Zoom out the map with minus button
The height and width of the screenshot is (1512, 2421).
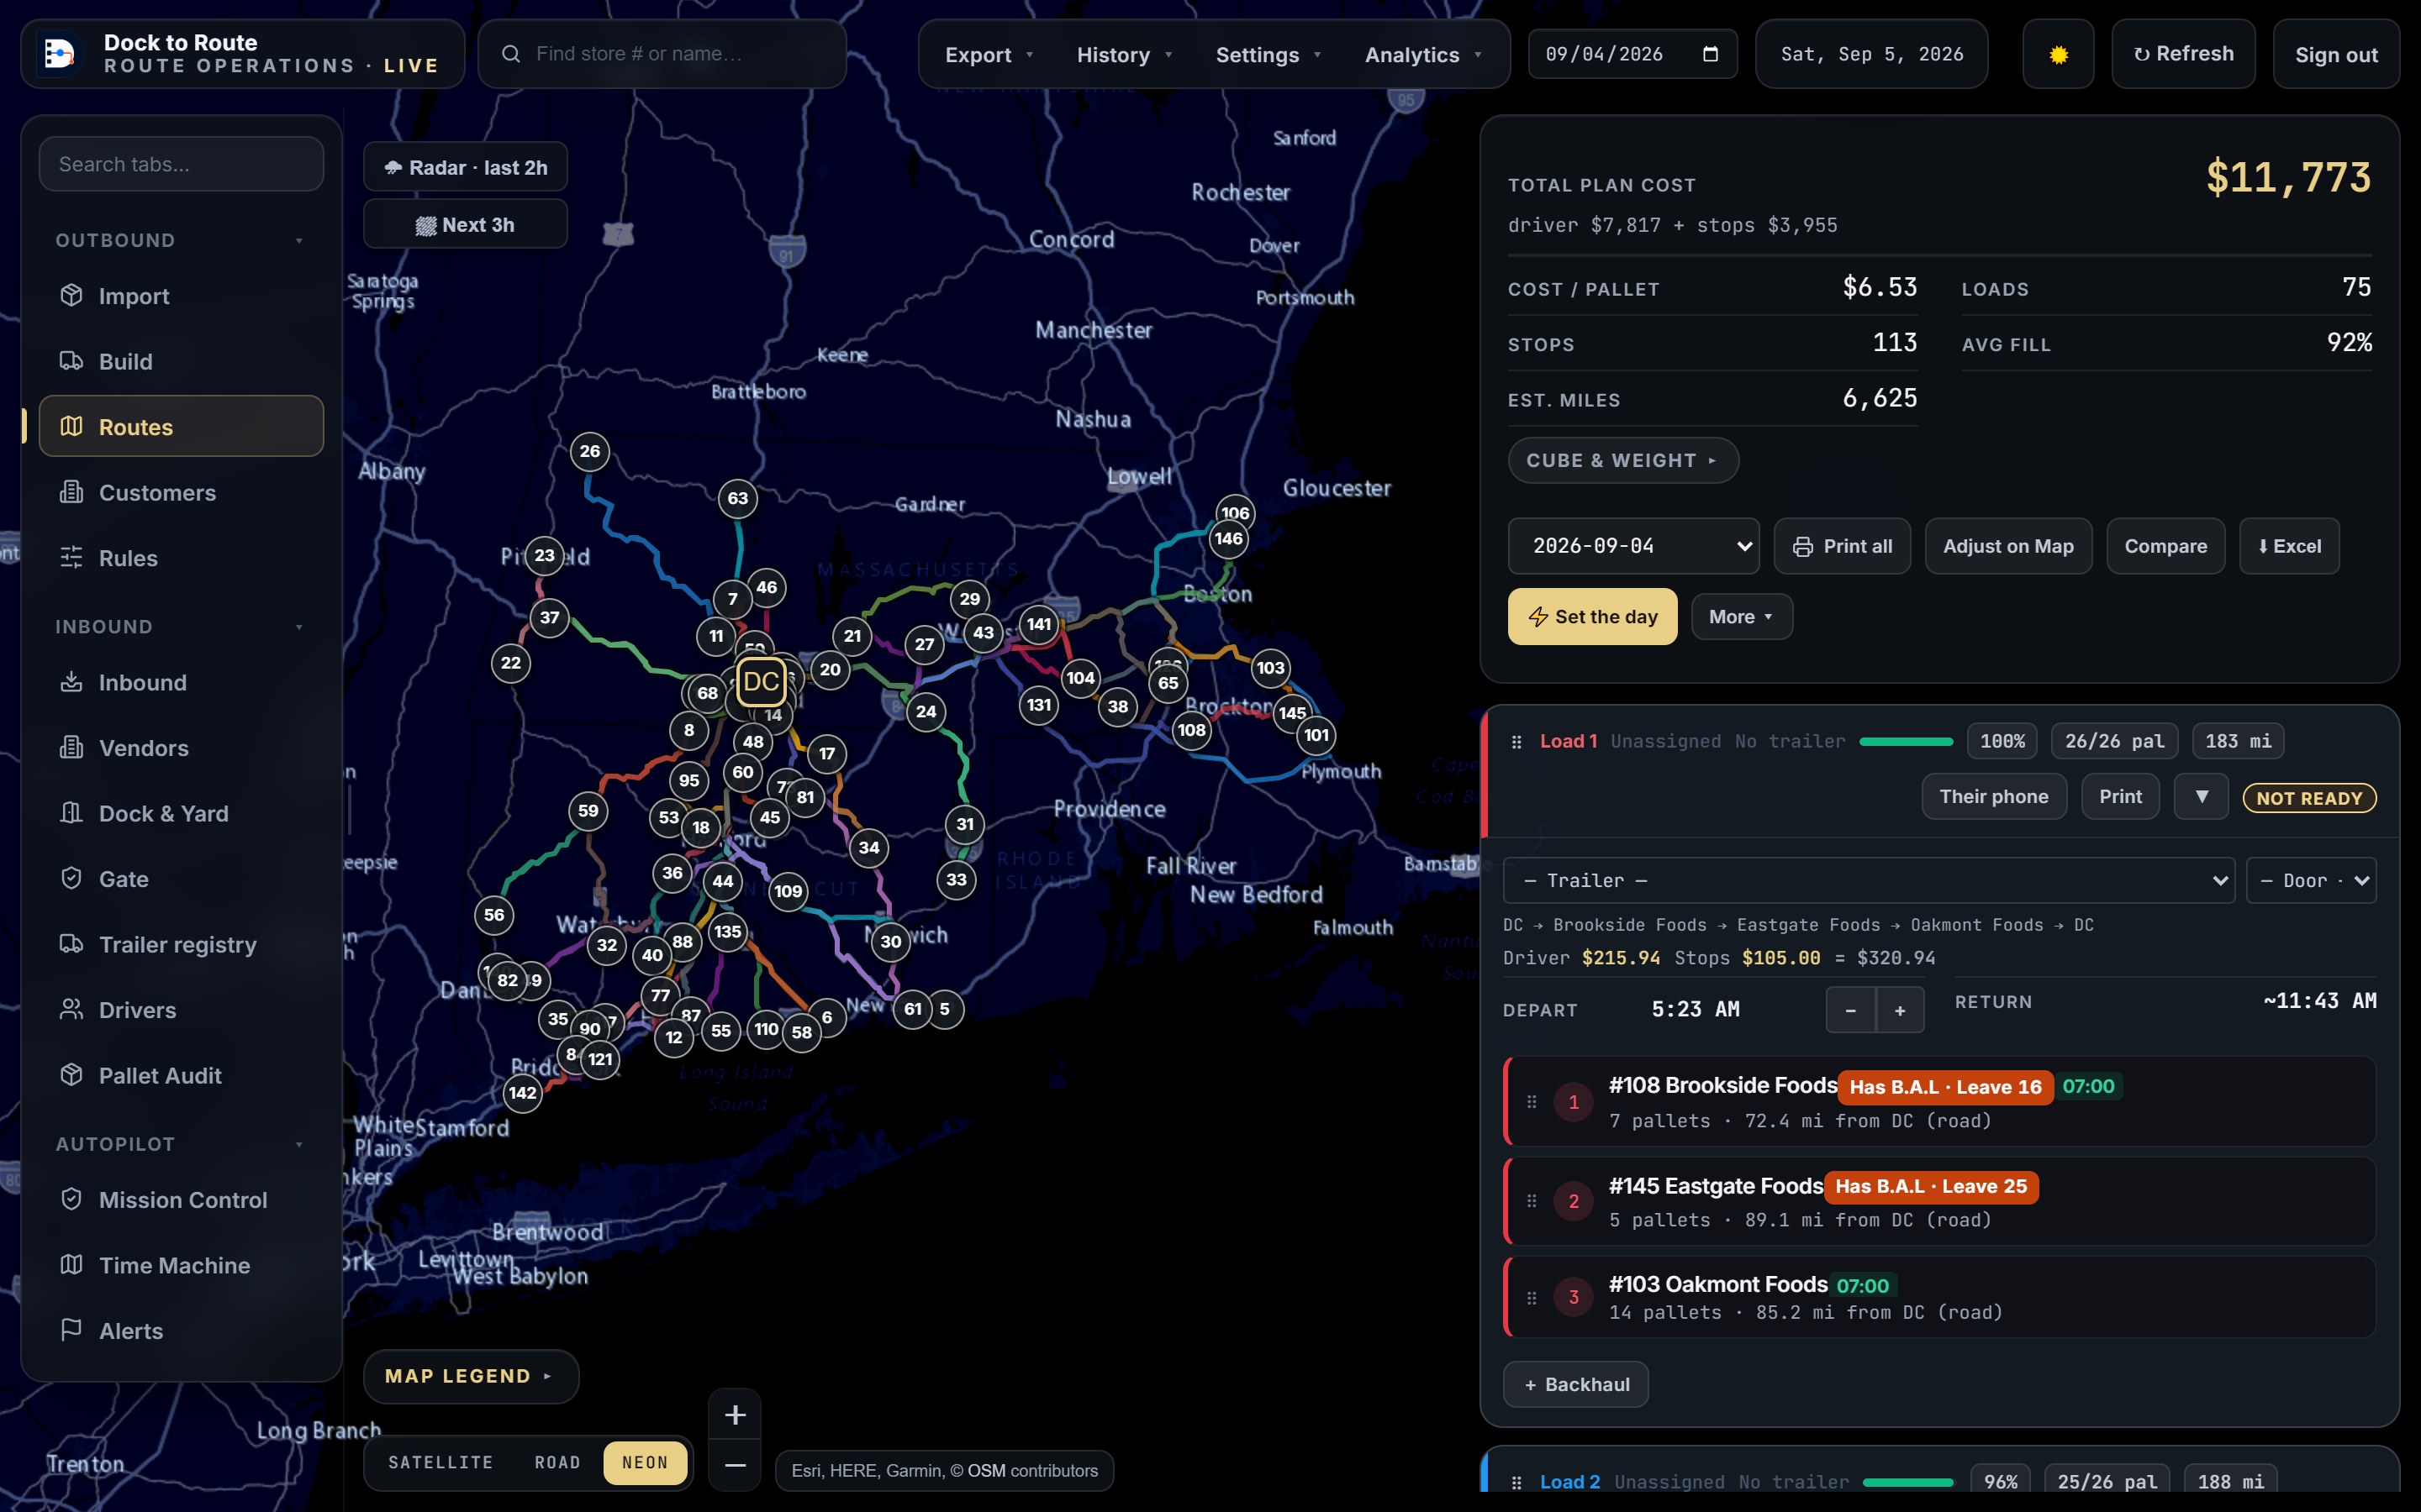736,1465
